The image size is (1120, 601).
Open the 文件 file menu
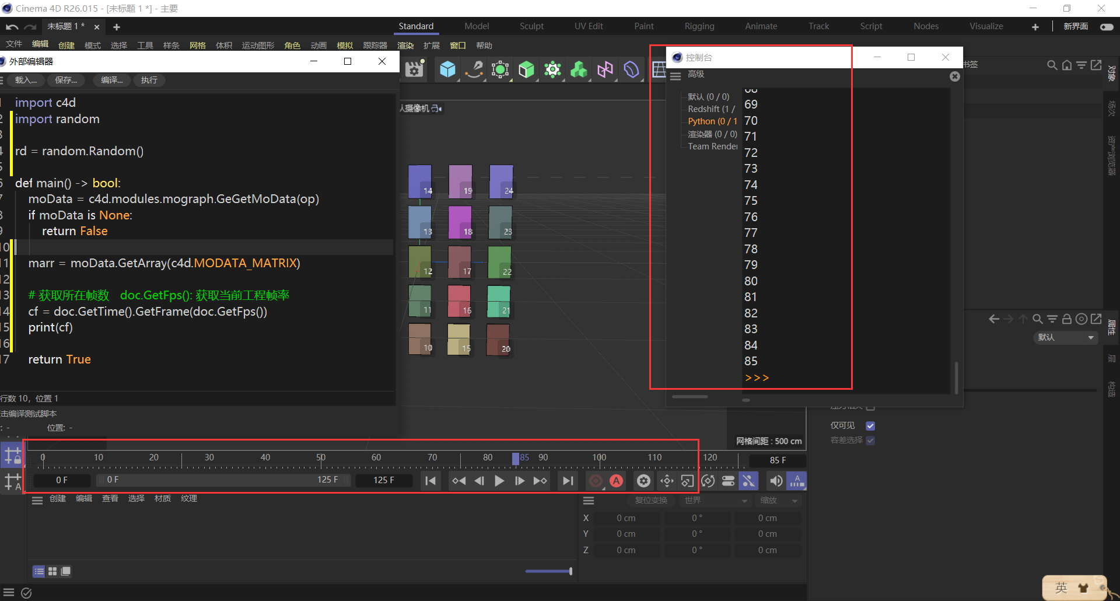pos(14,45)
